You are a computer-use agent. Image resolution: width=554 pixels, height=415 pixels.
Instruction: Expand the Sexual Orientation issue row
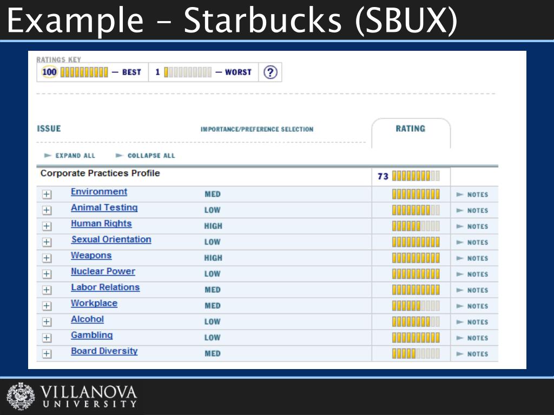click(47, 242)
